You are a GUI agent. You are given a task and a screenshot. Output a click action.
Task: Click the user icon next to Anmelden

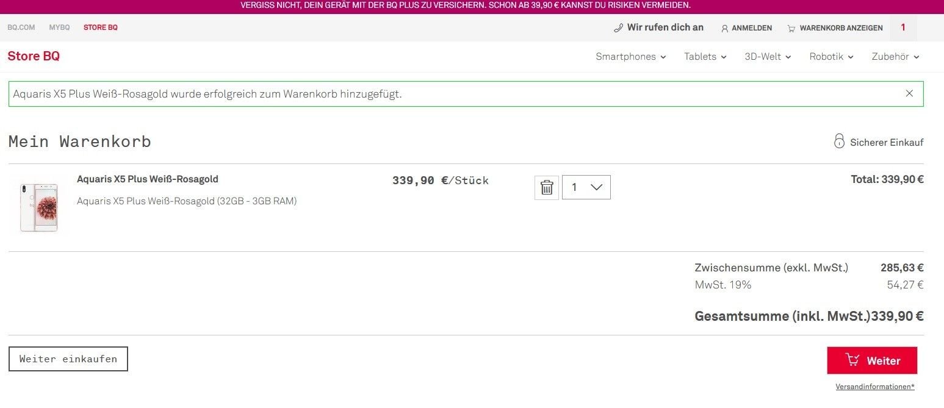point(725,28)
